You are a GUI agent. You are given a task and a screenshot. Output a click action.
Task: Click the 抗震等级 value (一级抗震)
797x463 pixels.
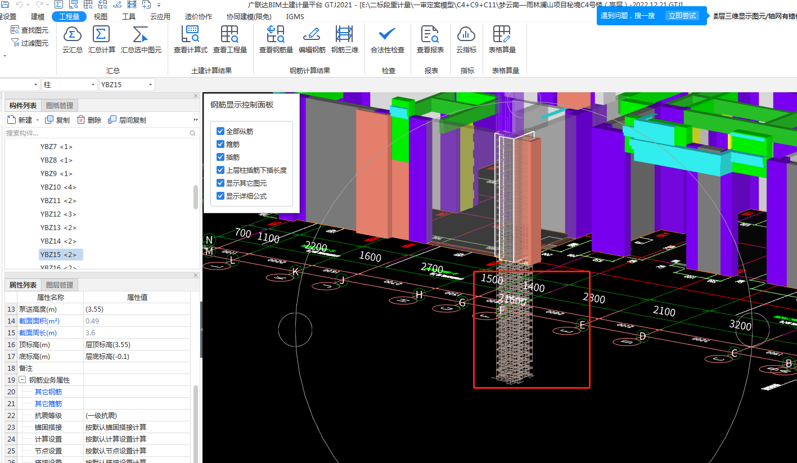[x=137, y=415]
